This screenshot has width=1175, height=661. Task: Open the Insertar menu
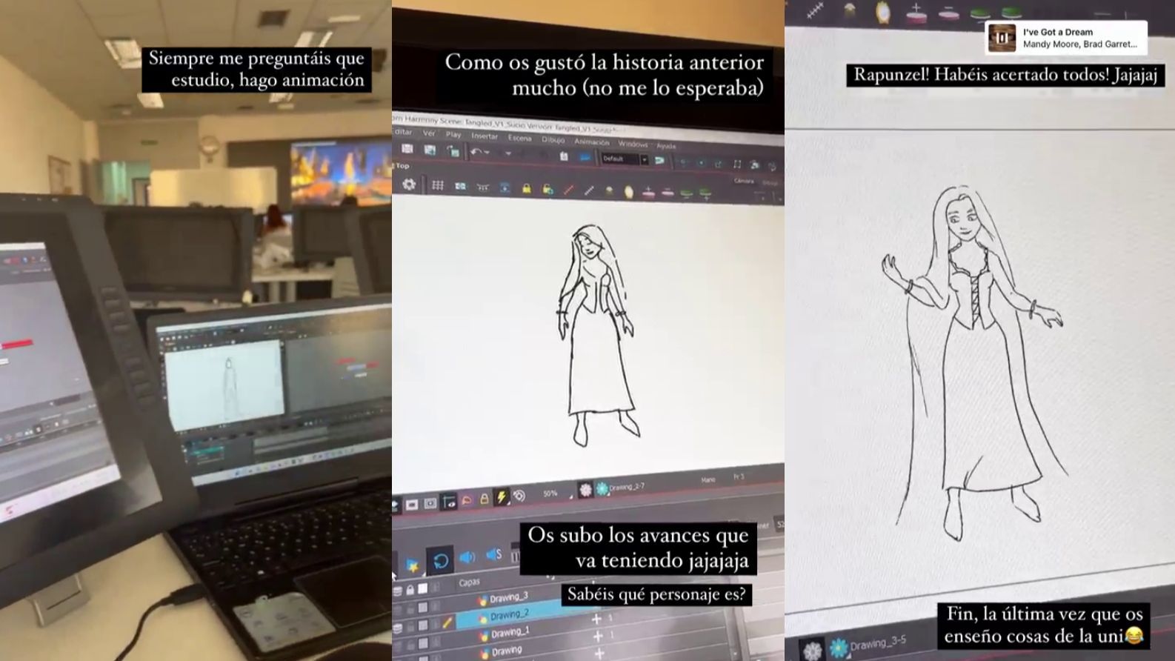(485, 136)
